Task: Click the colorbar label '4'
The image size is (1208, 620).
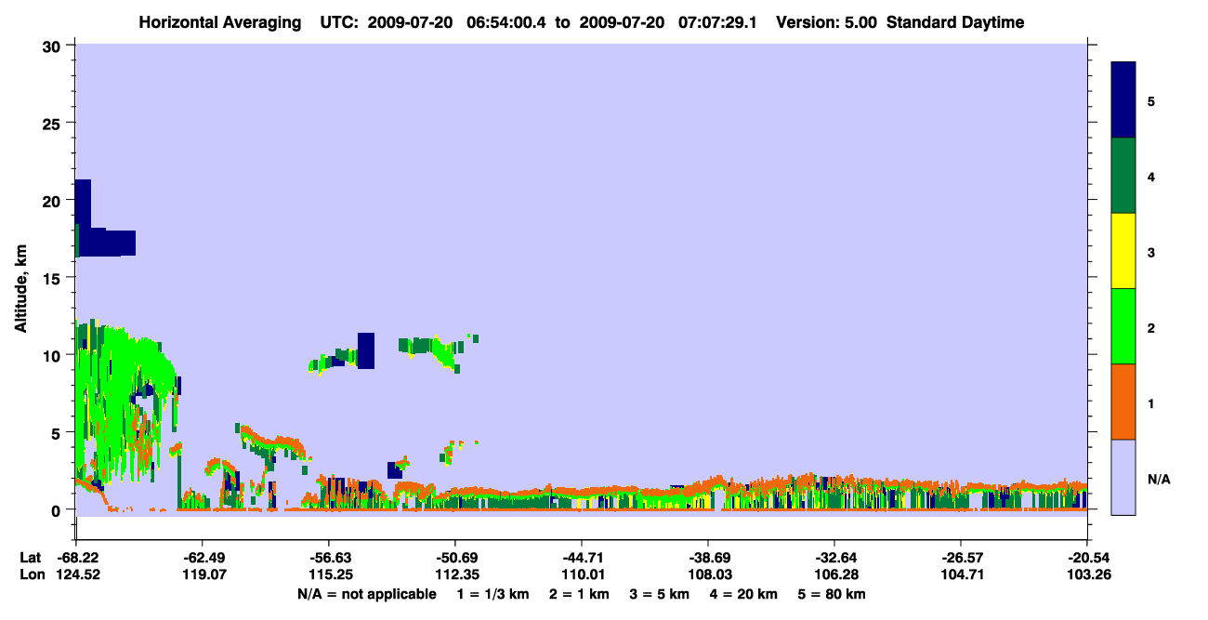Action: pyautogui.click(x=1151, y=177)
